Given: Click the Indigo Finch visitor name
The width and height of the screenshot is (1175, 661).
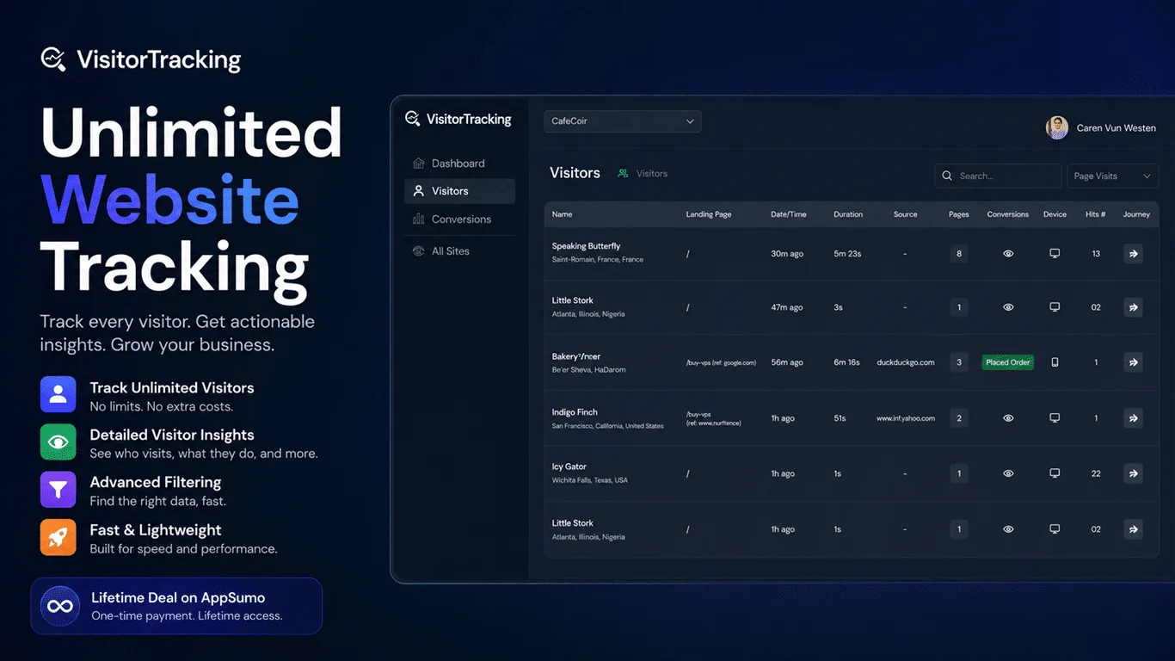Looking at the screenshot, I should (575, 412).
